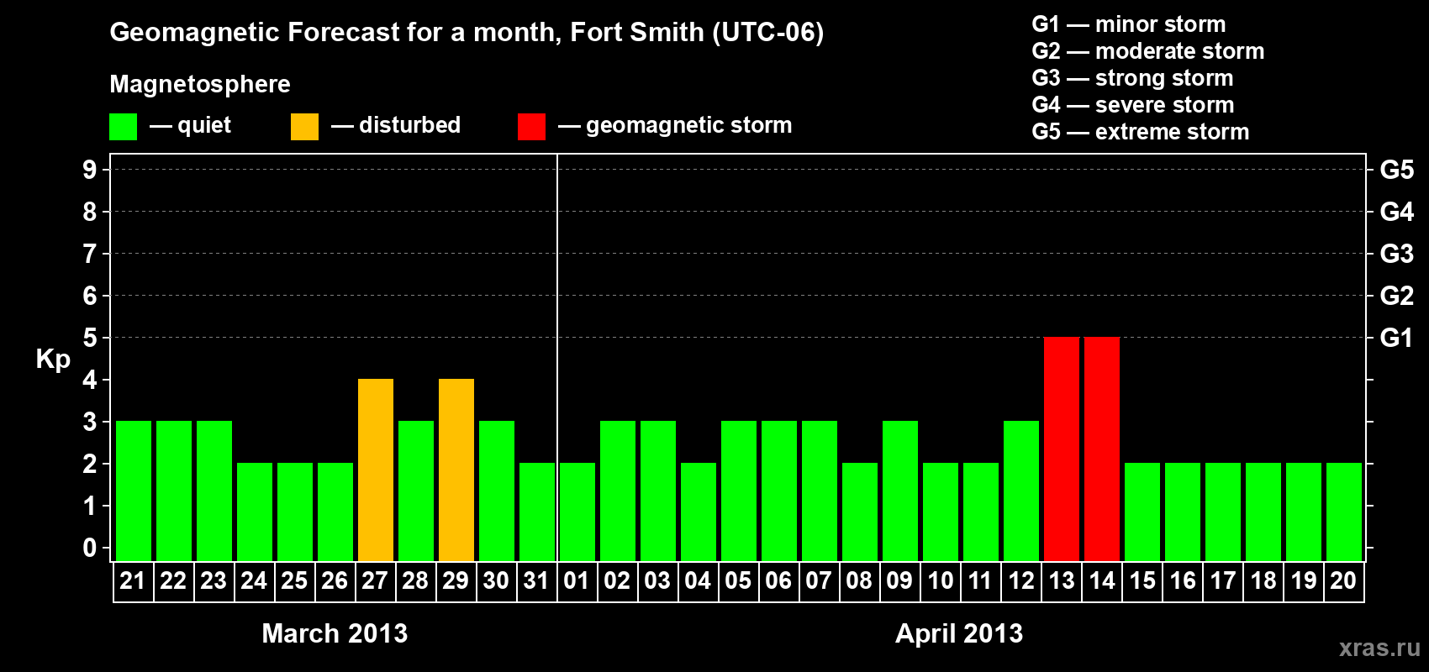Click the green bar for April 09
The height and width of the screenshot is (672, 1429).
click(x=900, y=491)
